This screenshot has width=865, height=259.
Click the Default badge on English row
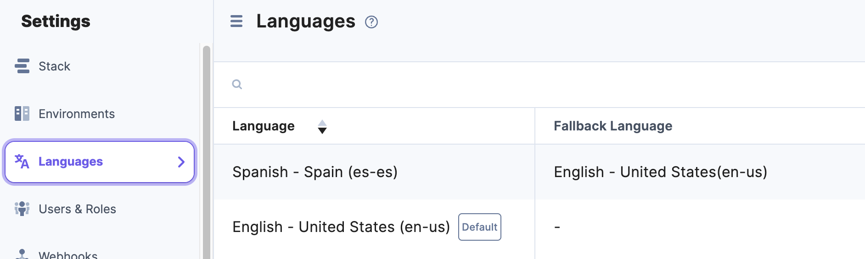(479, 227)
